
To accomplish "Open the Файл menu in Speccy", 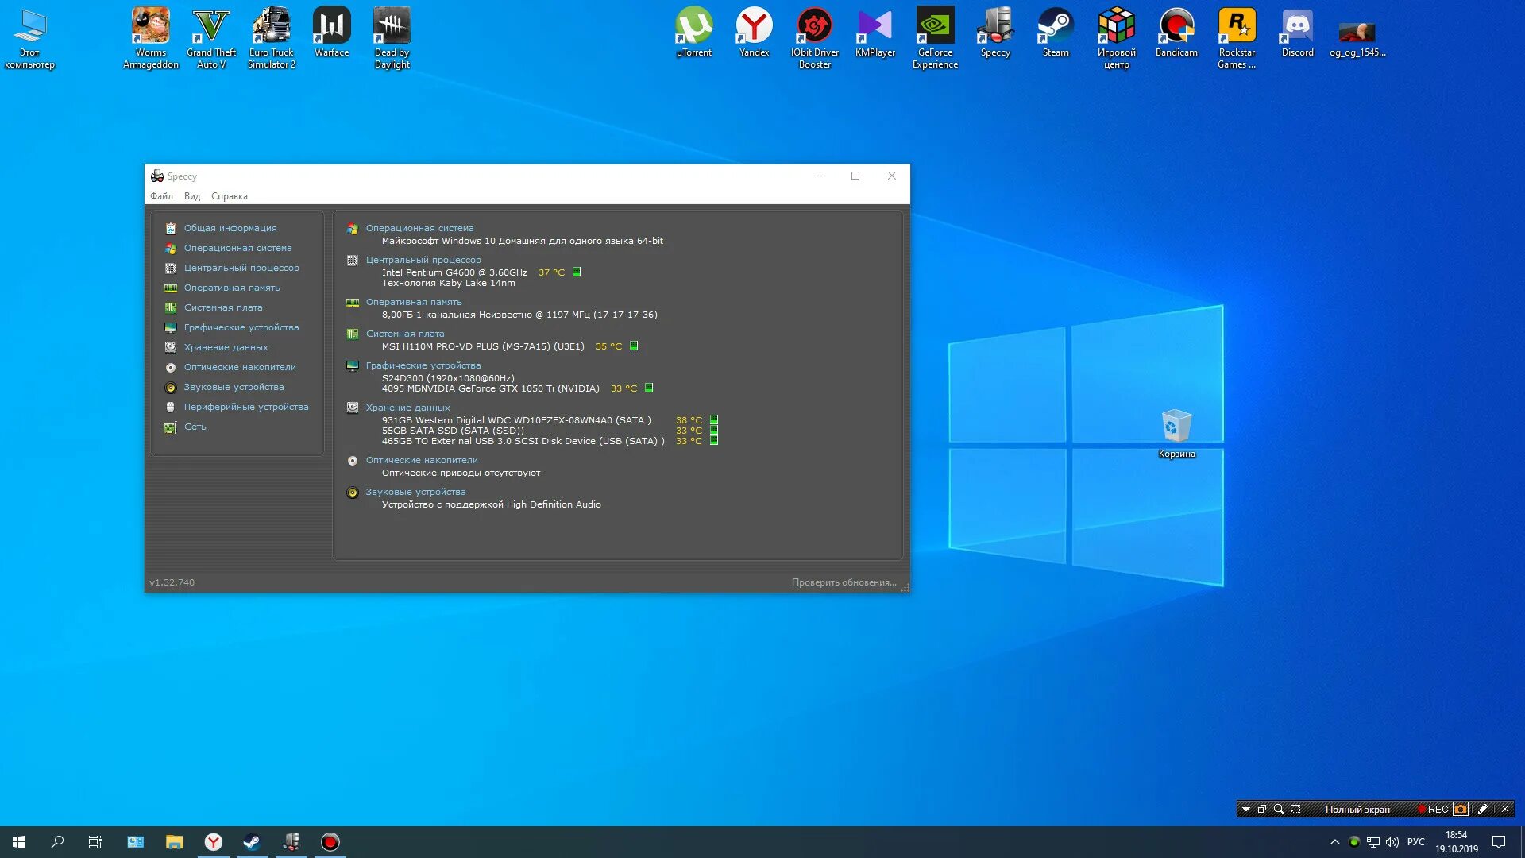I will coord(162,196).
